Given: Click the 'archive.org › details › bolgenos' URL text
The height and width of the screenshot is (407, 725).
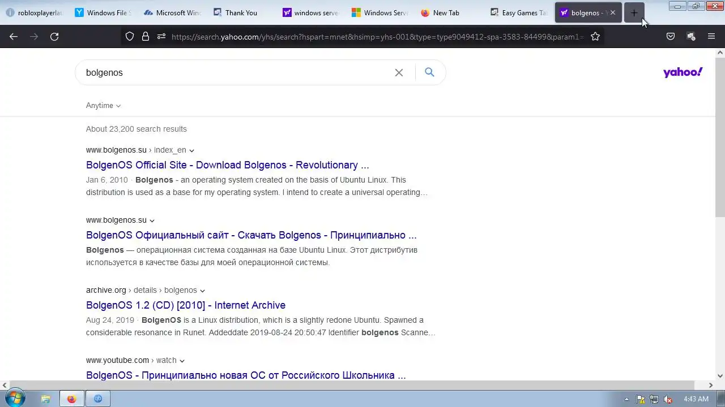Looking at the screenshot, I should [142, 290].
